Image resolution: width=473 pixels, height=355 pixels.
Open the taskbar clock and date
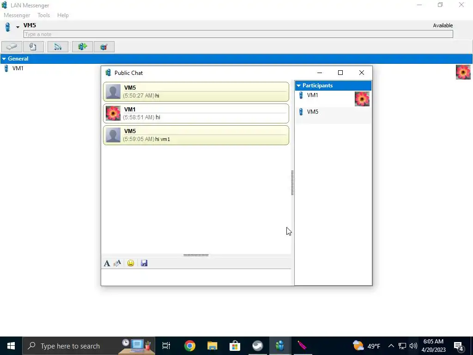pos(433,346)
